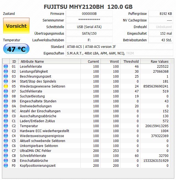Select the UltraDMA CRC Fehler attribute name
The height and width of the screenshot is (180, 176).
pos(35,151)
